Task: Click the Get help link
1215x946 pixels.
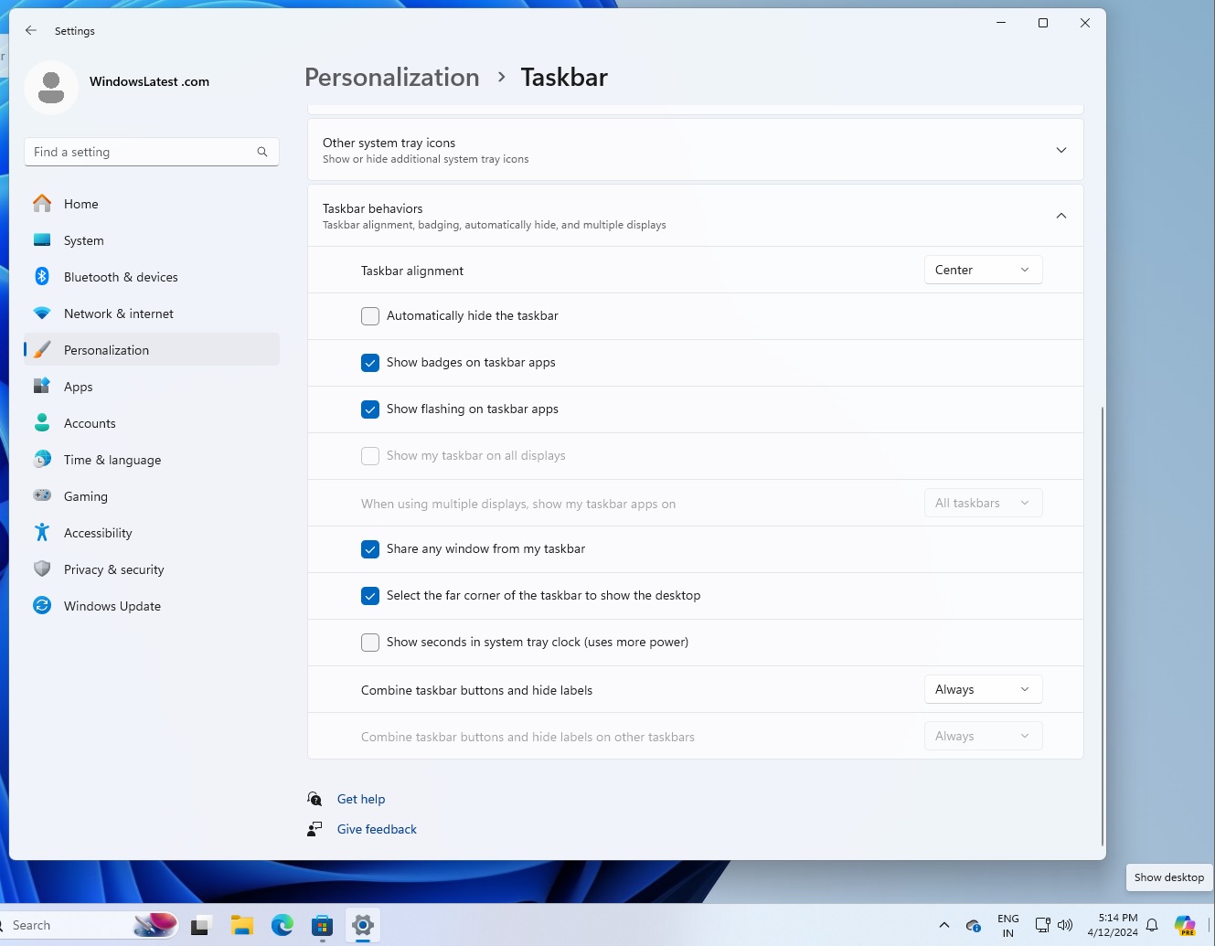Action: click(361, 798)
